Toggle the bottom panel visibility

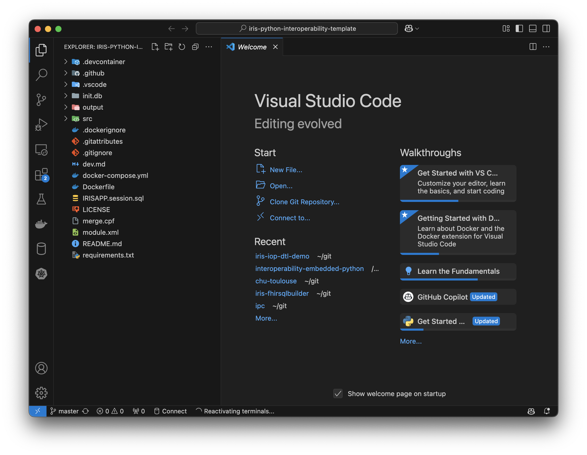tap(533, 28)
